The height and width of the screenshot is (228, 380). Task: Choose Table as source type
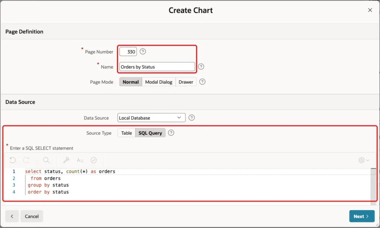coord(127,133)
